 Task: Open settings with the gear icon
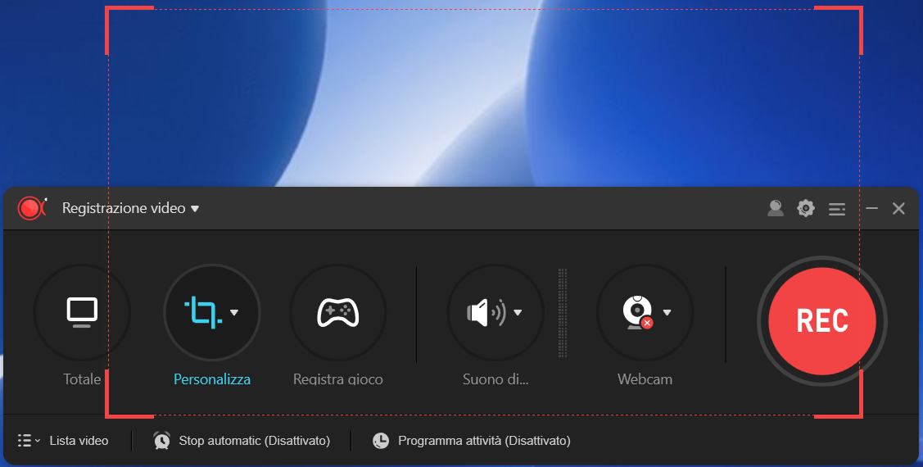tap(806, 208)
